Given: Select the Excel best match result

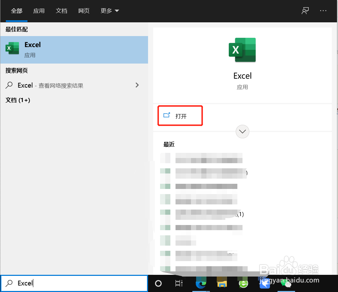Looking at the screenshot, I should pyautogui.click(x=74, y=50).
